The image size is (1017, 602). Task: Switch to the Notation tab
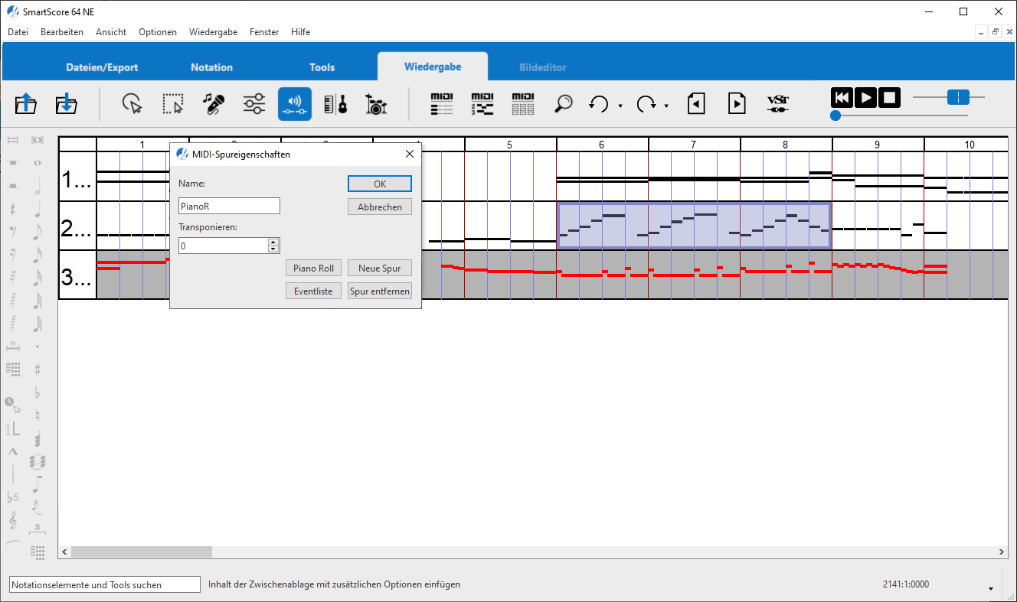tap(211, 67)
